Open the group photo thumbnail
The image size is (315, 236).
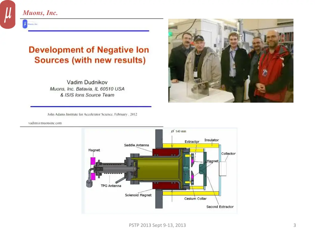230,61
